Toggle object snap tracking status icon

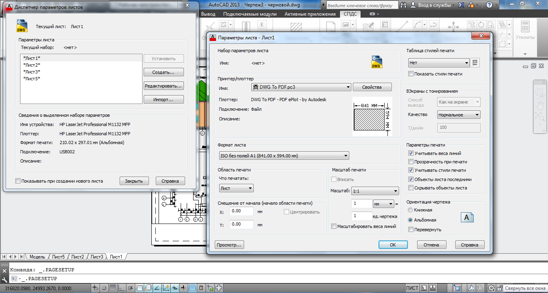[x=157, y=288]
